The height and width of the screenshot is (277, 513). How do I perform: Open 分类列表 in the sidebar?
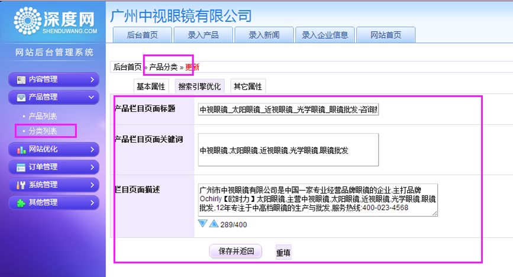coord(43,130)
